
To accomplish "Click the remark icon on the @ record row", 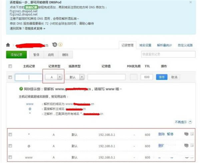I will click(186, 145).
